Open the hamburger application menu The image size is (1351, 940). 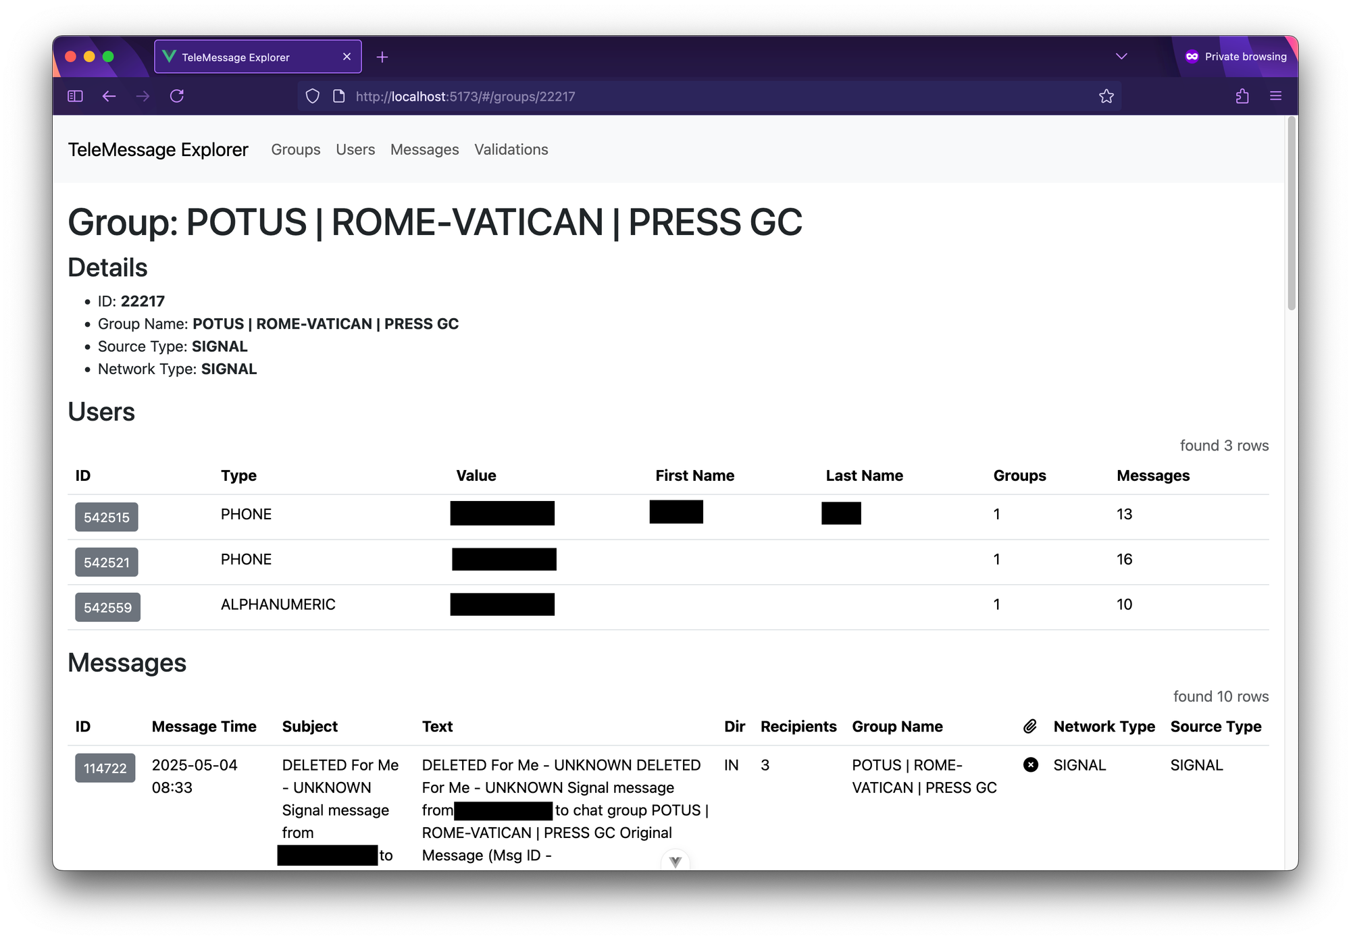(x=1275, y=96)
